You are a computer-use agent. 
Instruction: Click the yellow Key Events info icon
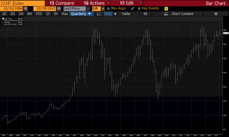tap(166, 9)
